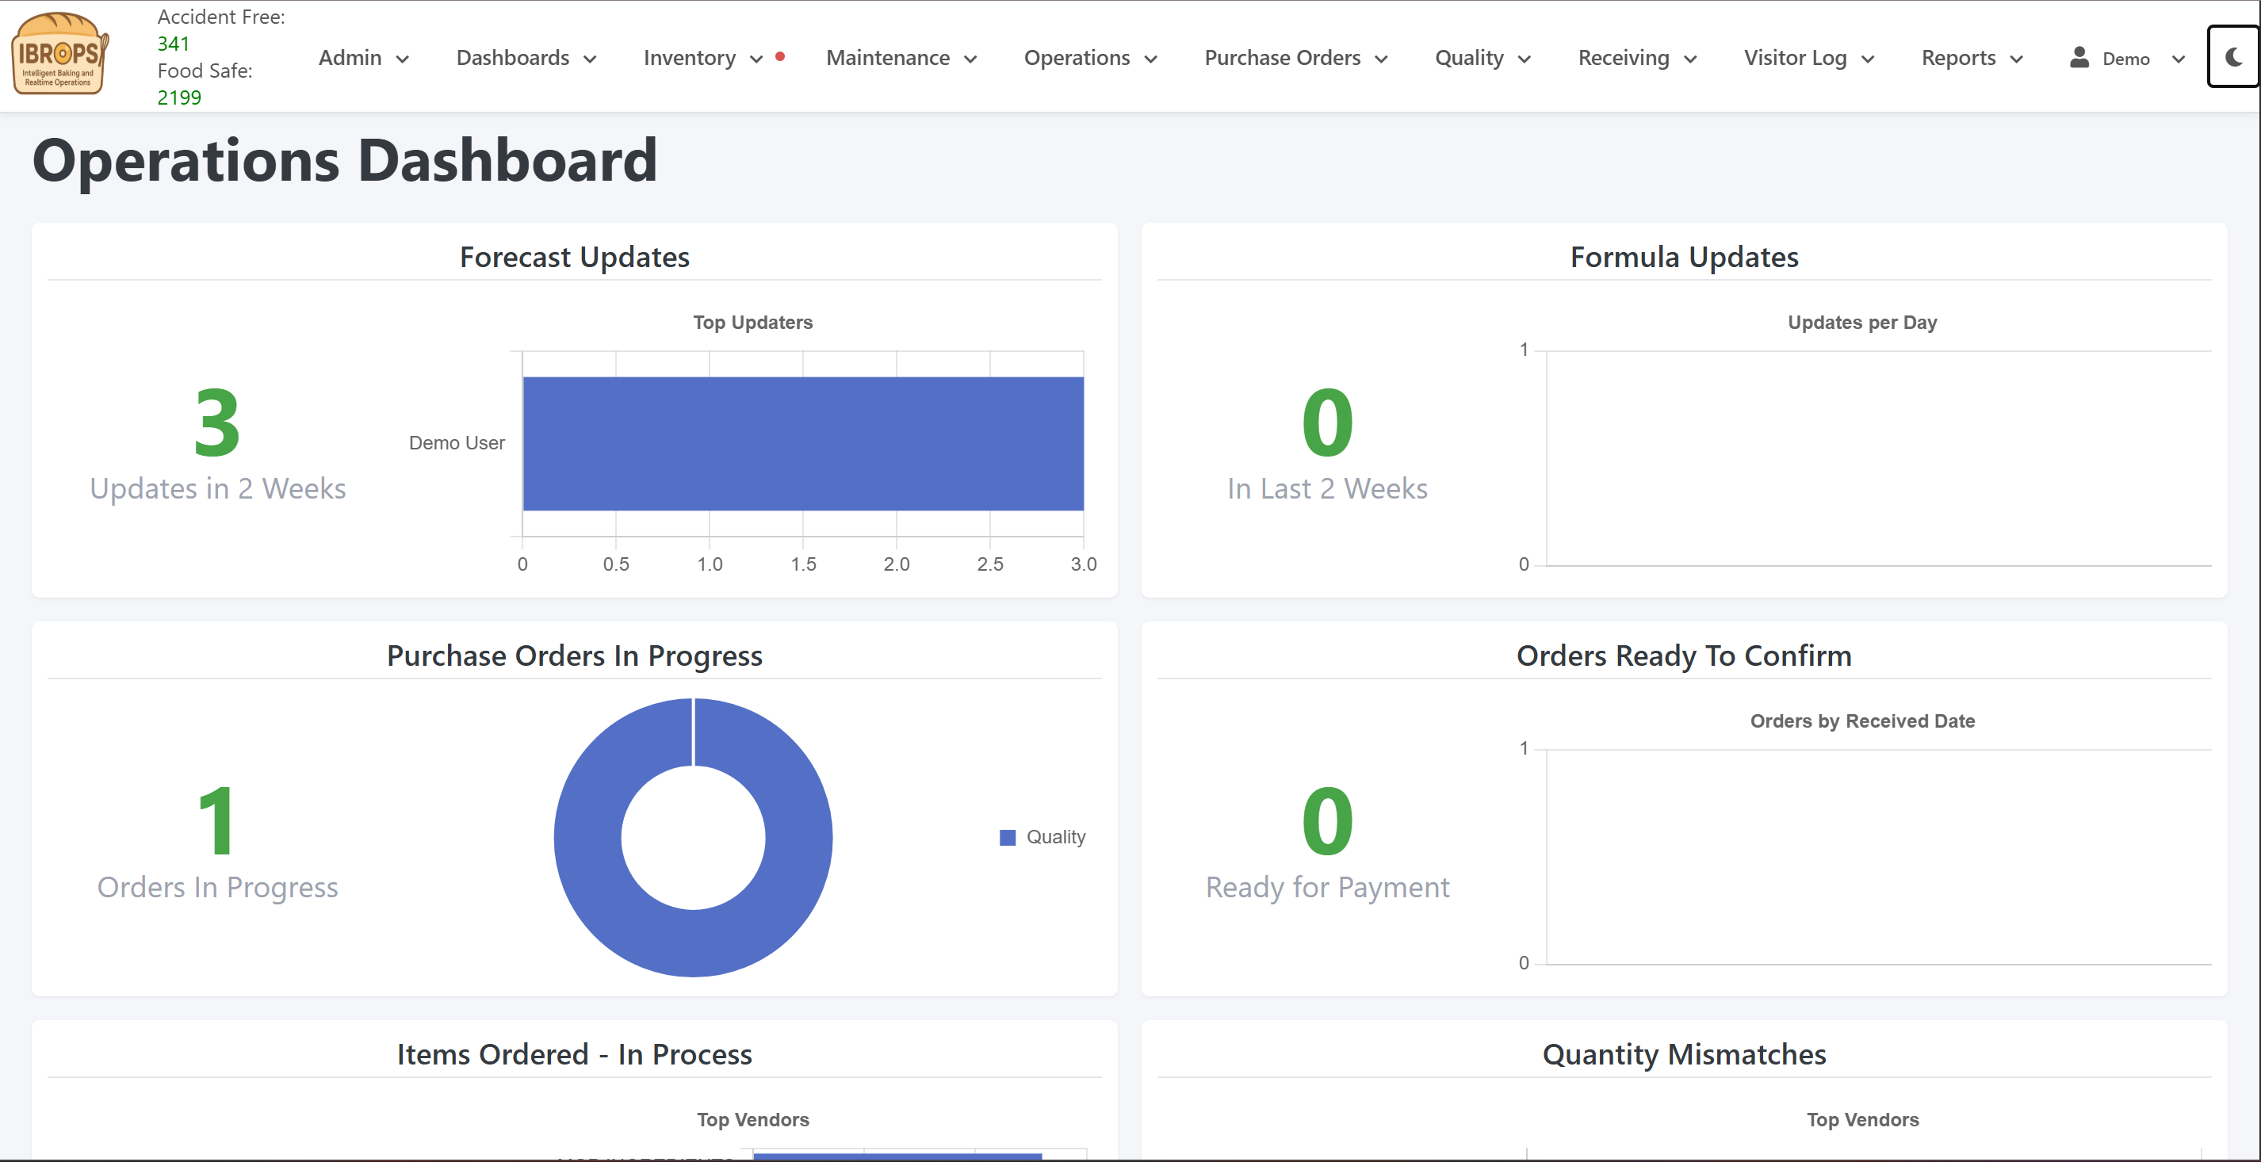Open the Operations menu
Screen dimensions: 2261x1162
[x=1090, y=58]
